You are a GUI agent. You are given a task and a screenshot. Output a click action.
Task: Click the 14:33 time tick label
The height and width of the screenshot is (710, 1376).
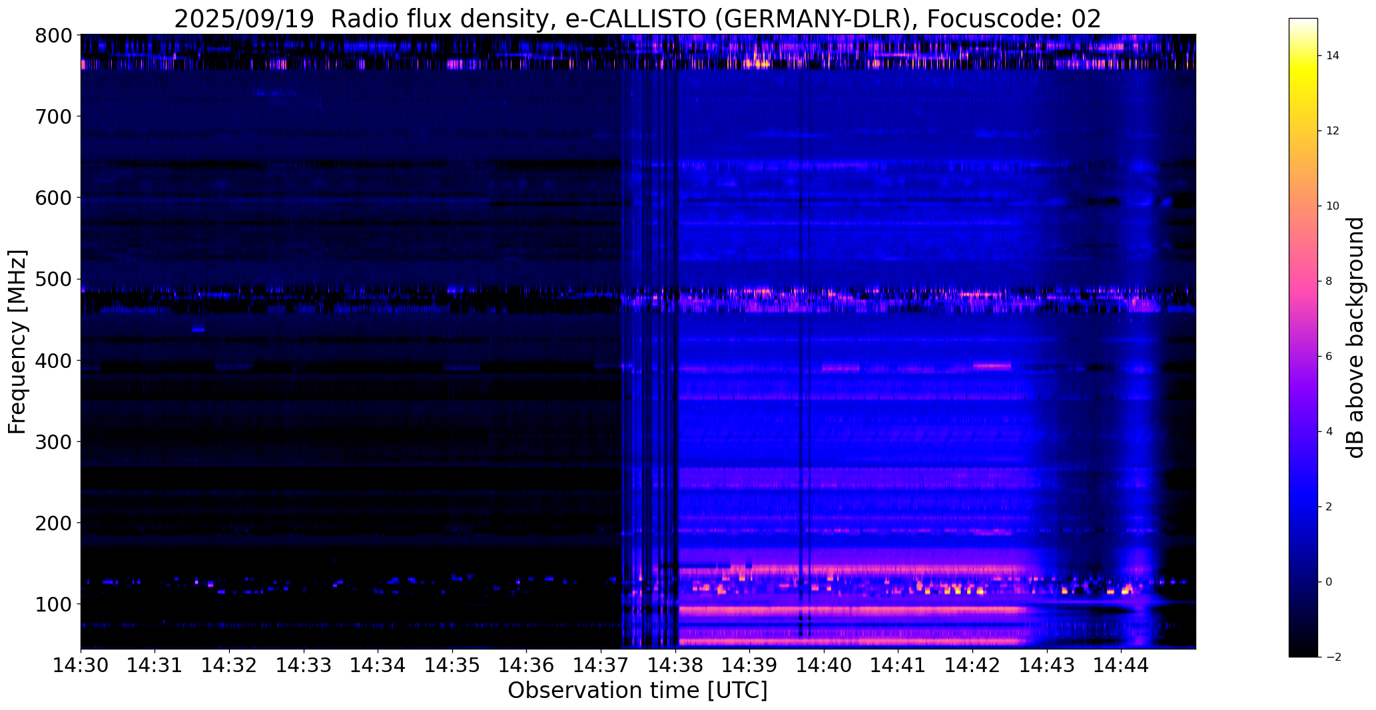click(x=304, y=664)
